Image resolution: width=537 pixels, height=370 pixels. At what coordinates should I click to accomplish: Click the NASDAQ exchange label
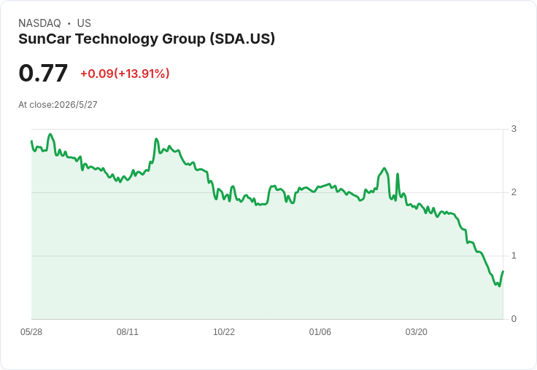coord(39,23)
